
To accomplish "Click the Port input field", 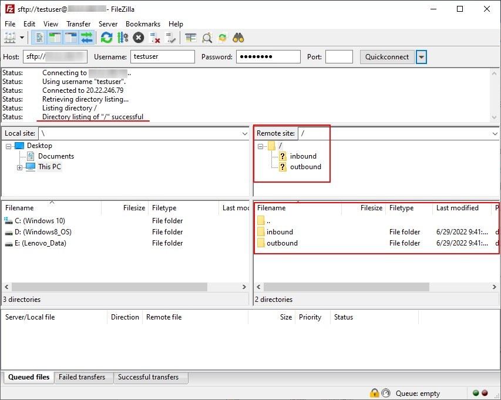I will coord(339,56).
